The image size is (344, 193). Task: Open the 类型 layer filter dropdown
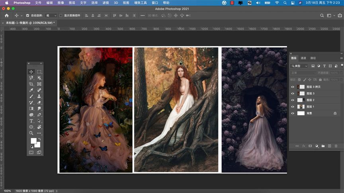pos(299,66)
